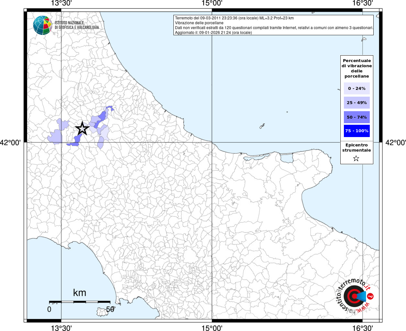Screen dimensions: 406x331
Task: Click the scale bar '0' label
Action: pyautogui.click(x=49, y=309)
